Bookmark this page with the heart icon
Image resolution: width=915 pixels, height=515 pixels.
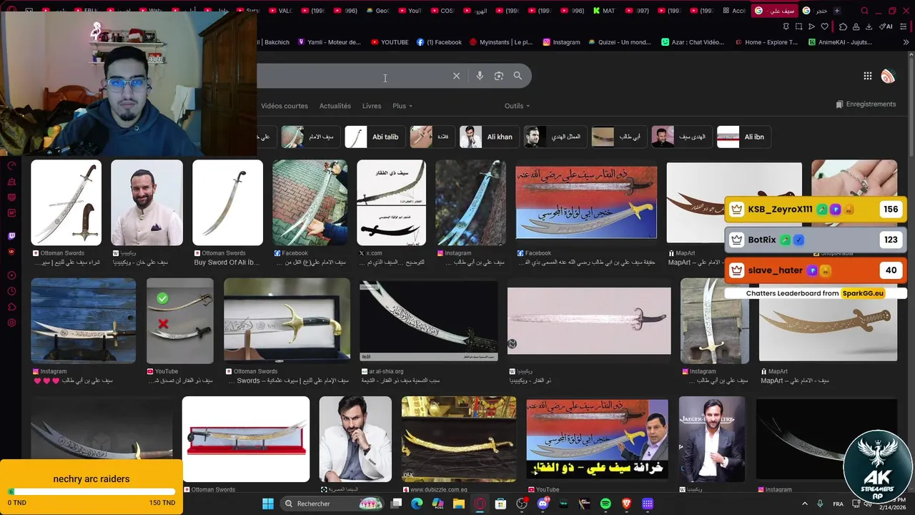[x=824, y=26]
